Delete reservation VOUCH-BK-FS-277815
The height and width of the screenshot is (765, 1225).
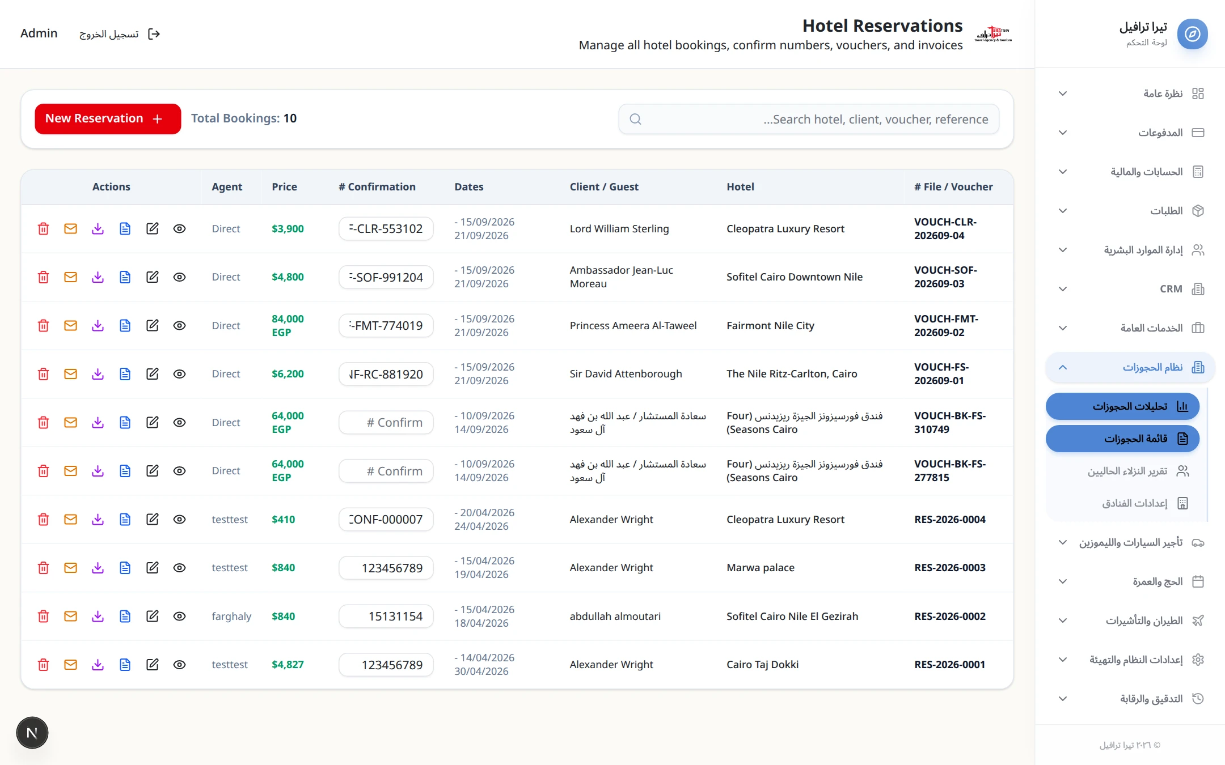coord(43,471)
